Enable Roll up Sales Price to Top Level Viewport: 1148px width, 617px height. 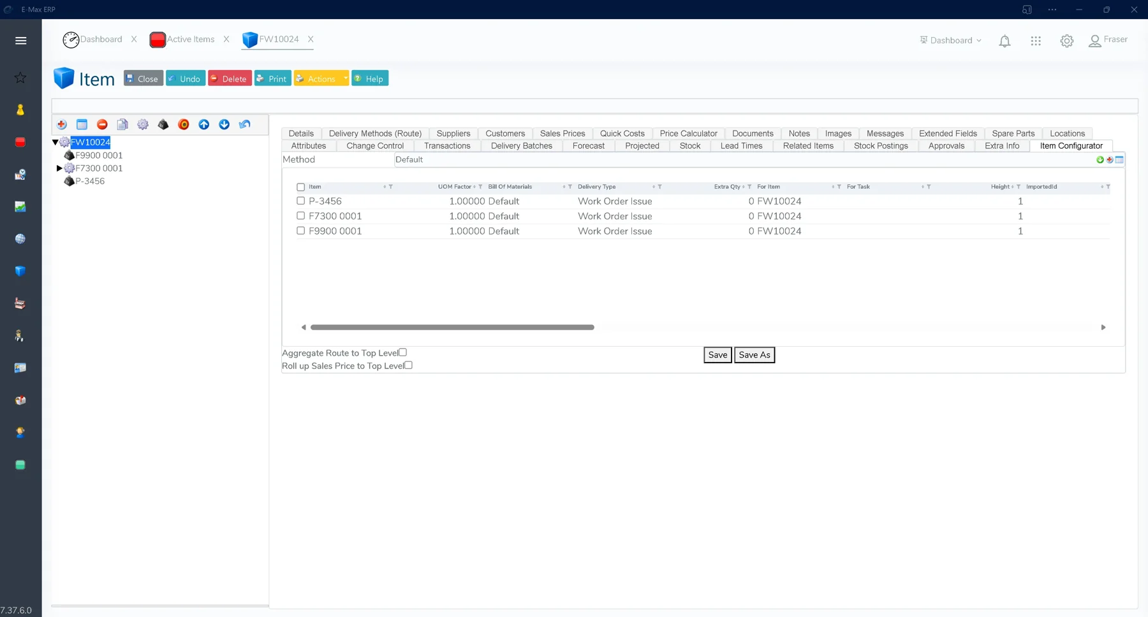point(409,365)
